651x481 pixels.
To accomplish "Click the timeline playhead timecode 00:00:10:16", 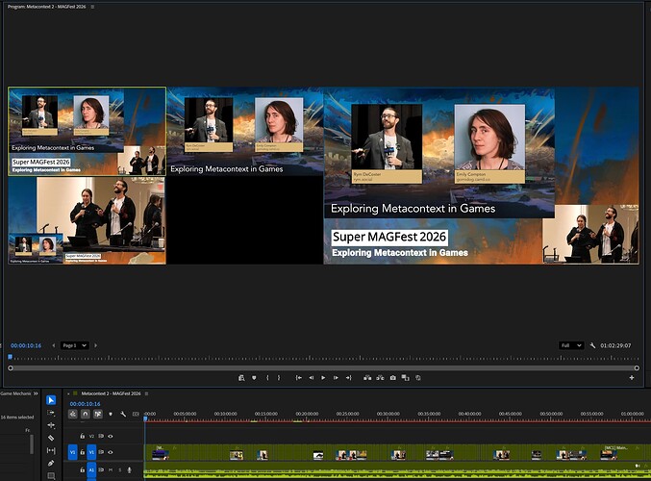I will click(x=86, y=404).
